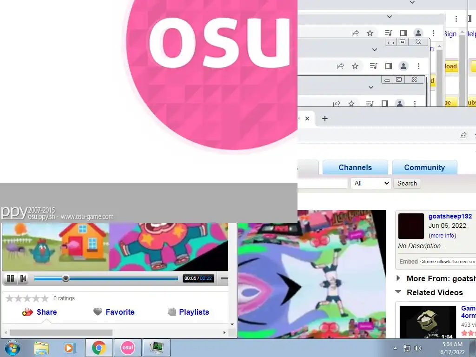Open three-dot menu in topmost background Chrome window

coord(433,33)
